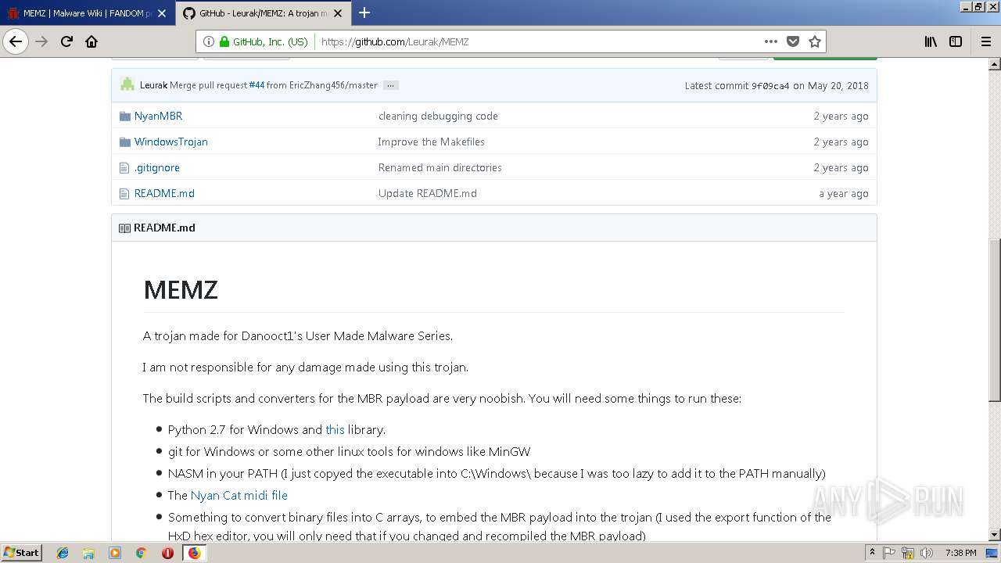This screenshot has height=563, width=1001.
Task: Expand the commit message ellipsis
Action: [391, 85]
